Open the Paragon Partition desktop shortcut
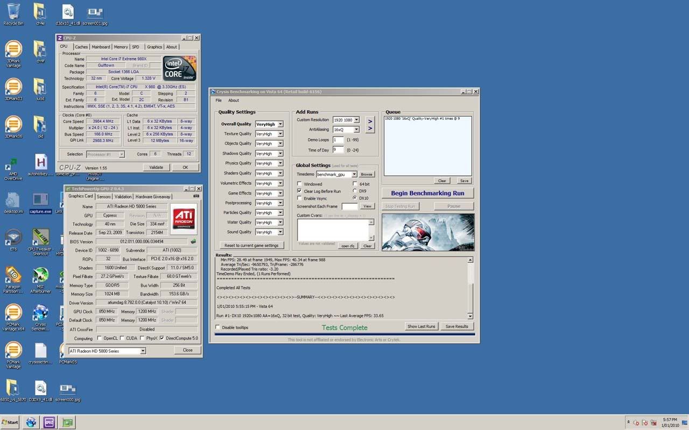The image size is (689, 430). click(13, 275)
